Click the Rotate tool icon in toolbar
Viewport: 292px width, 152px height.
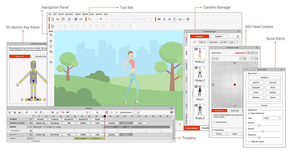[x=174, y=19]
